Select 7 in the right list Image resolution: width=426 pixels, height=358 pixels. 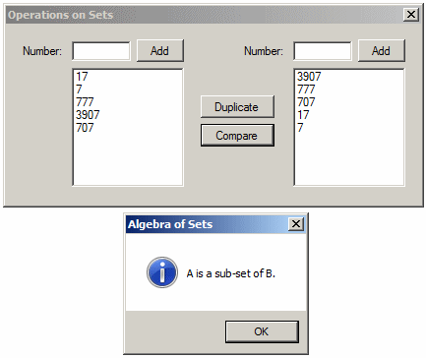point(300,128)
